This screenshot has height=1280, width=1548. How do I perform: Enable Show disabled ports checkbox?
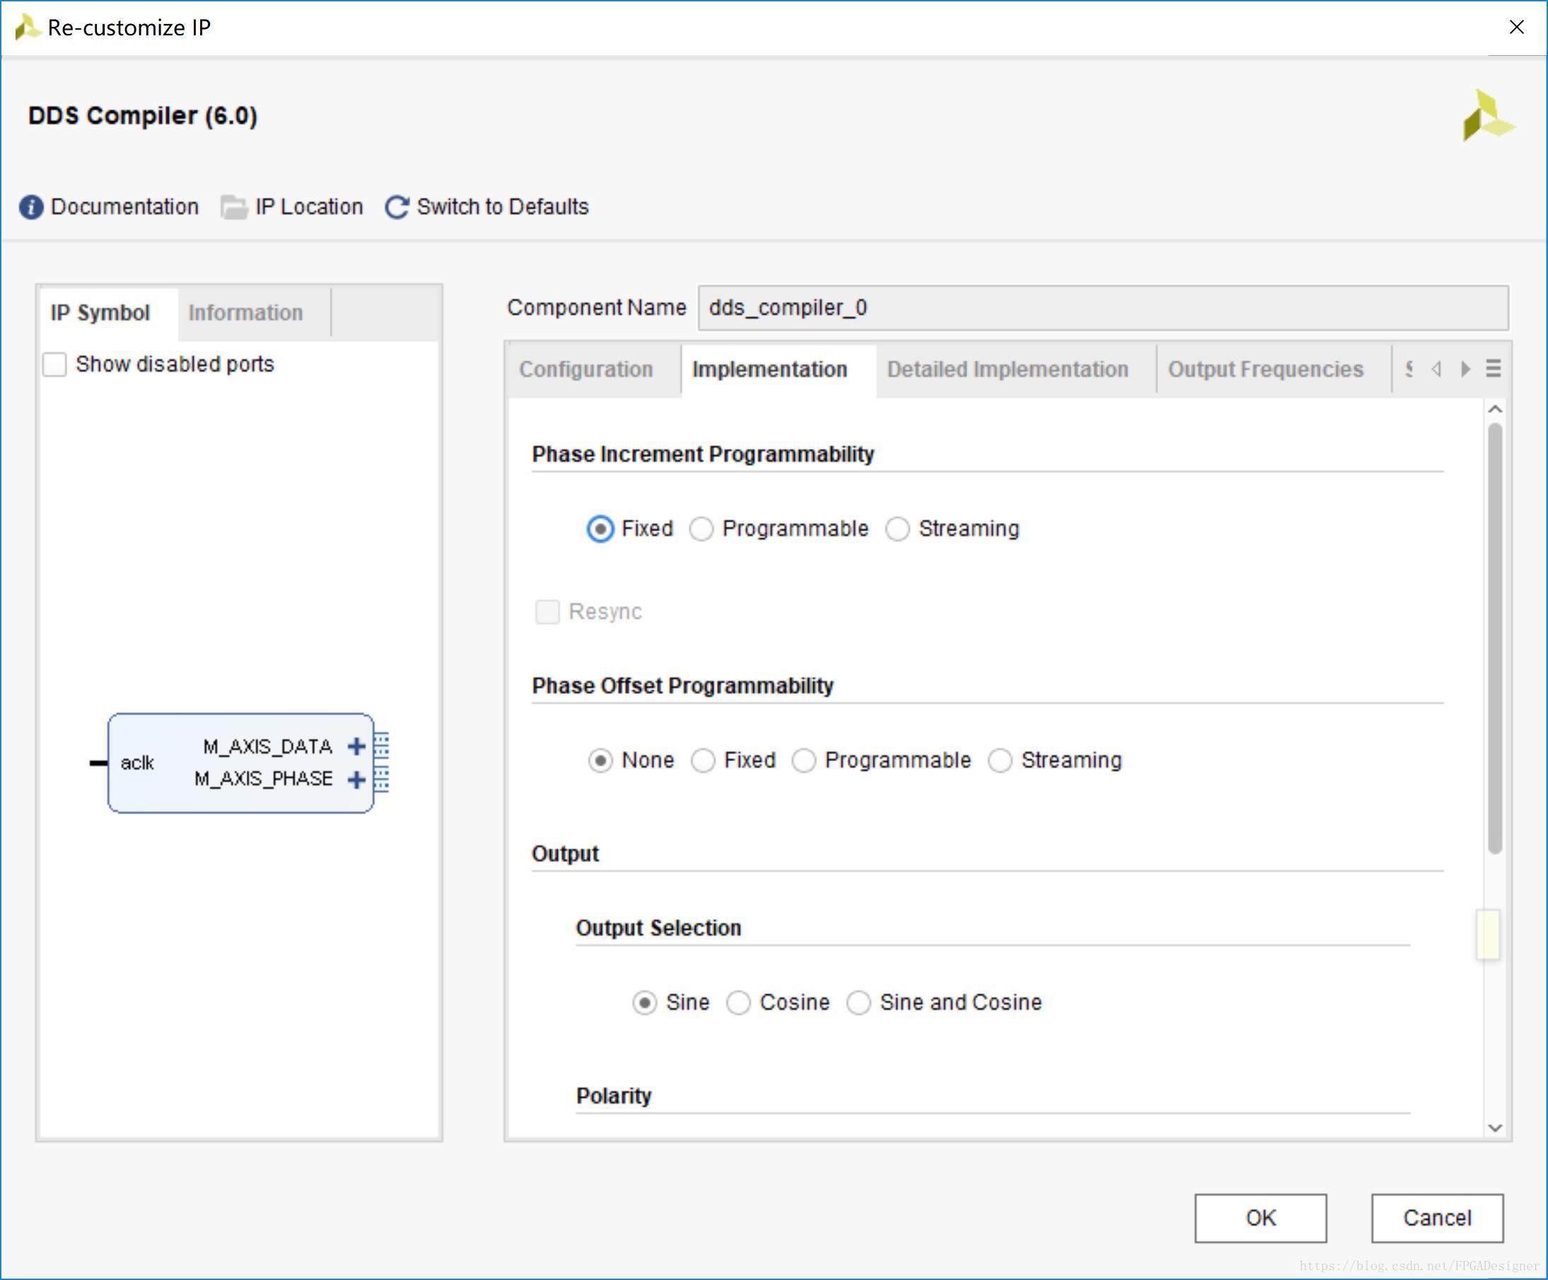(54, 364)
